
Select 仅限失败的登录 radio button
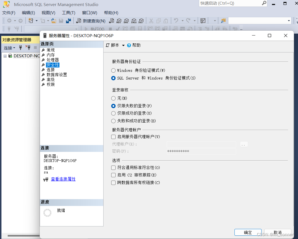[x=113, y=106]
